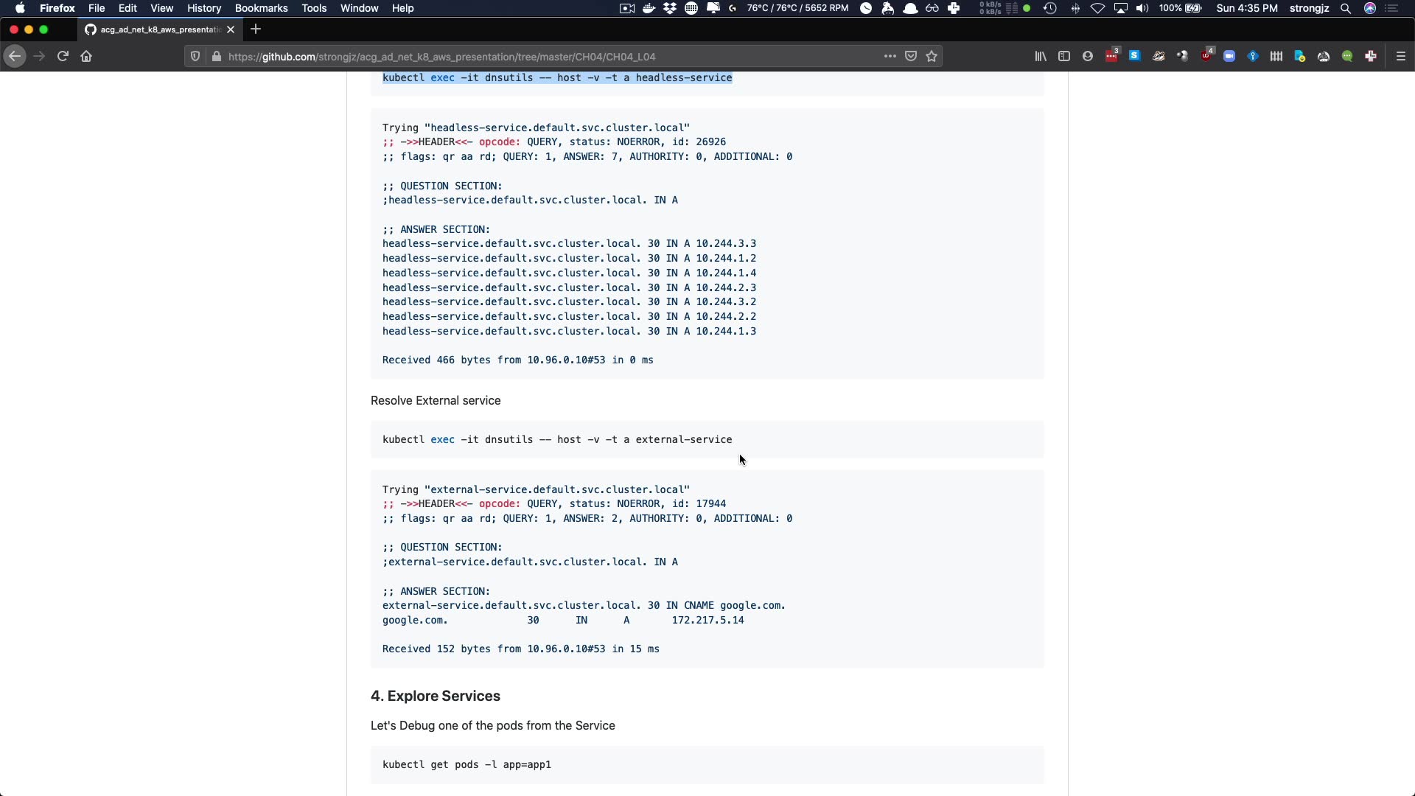Open uBlock Origin extension with badge 4
Viewport: 1415px width, 796px height.
tap(1206, 56)
